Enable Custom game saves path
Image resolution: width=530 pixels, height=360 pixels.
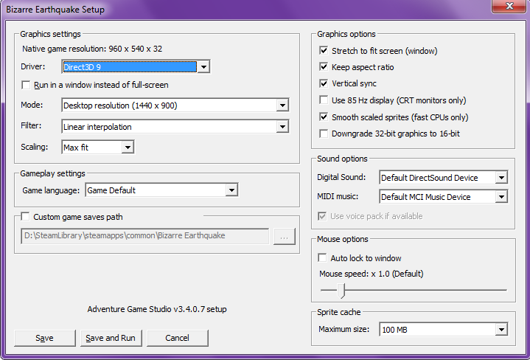click(x=26, y=217)
